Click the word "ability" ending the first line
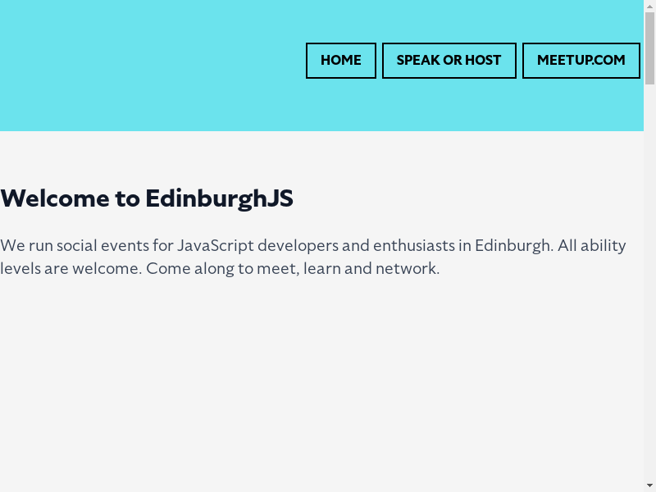 tap(603, 246)
